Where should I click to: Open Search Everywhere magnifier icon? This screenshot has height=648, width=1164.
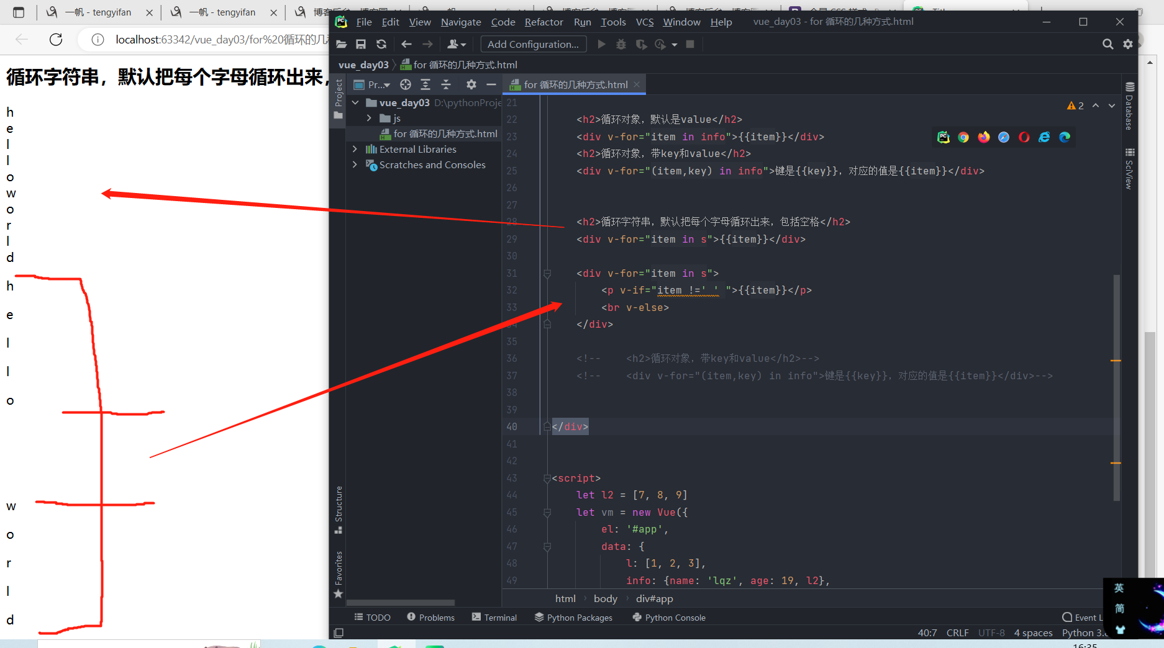(1107, 44)
